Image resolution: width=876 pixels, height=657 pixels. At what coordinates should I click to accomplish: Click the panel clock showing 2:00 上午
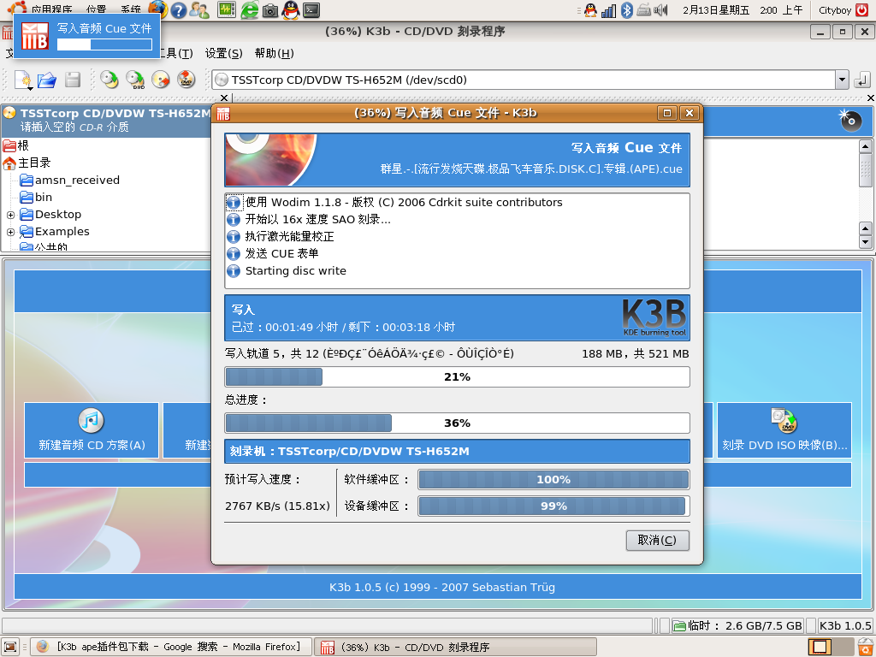point(743,10)
